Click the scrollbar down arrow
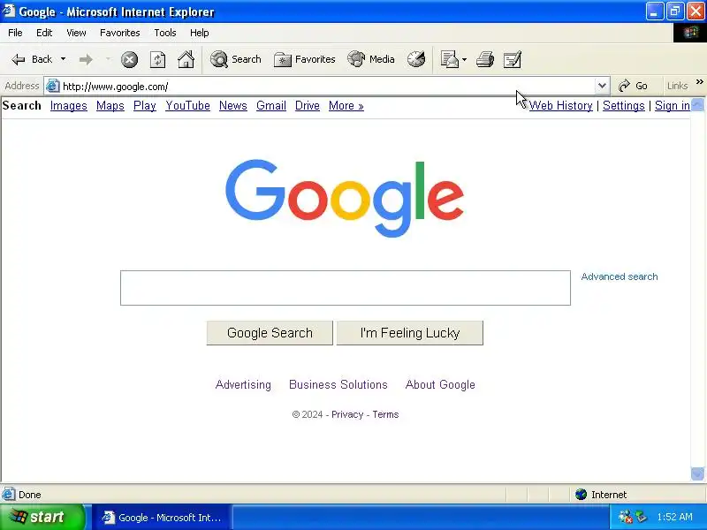This screenshot has width=707, height=530. point(697,473)
